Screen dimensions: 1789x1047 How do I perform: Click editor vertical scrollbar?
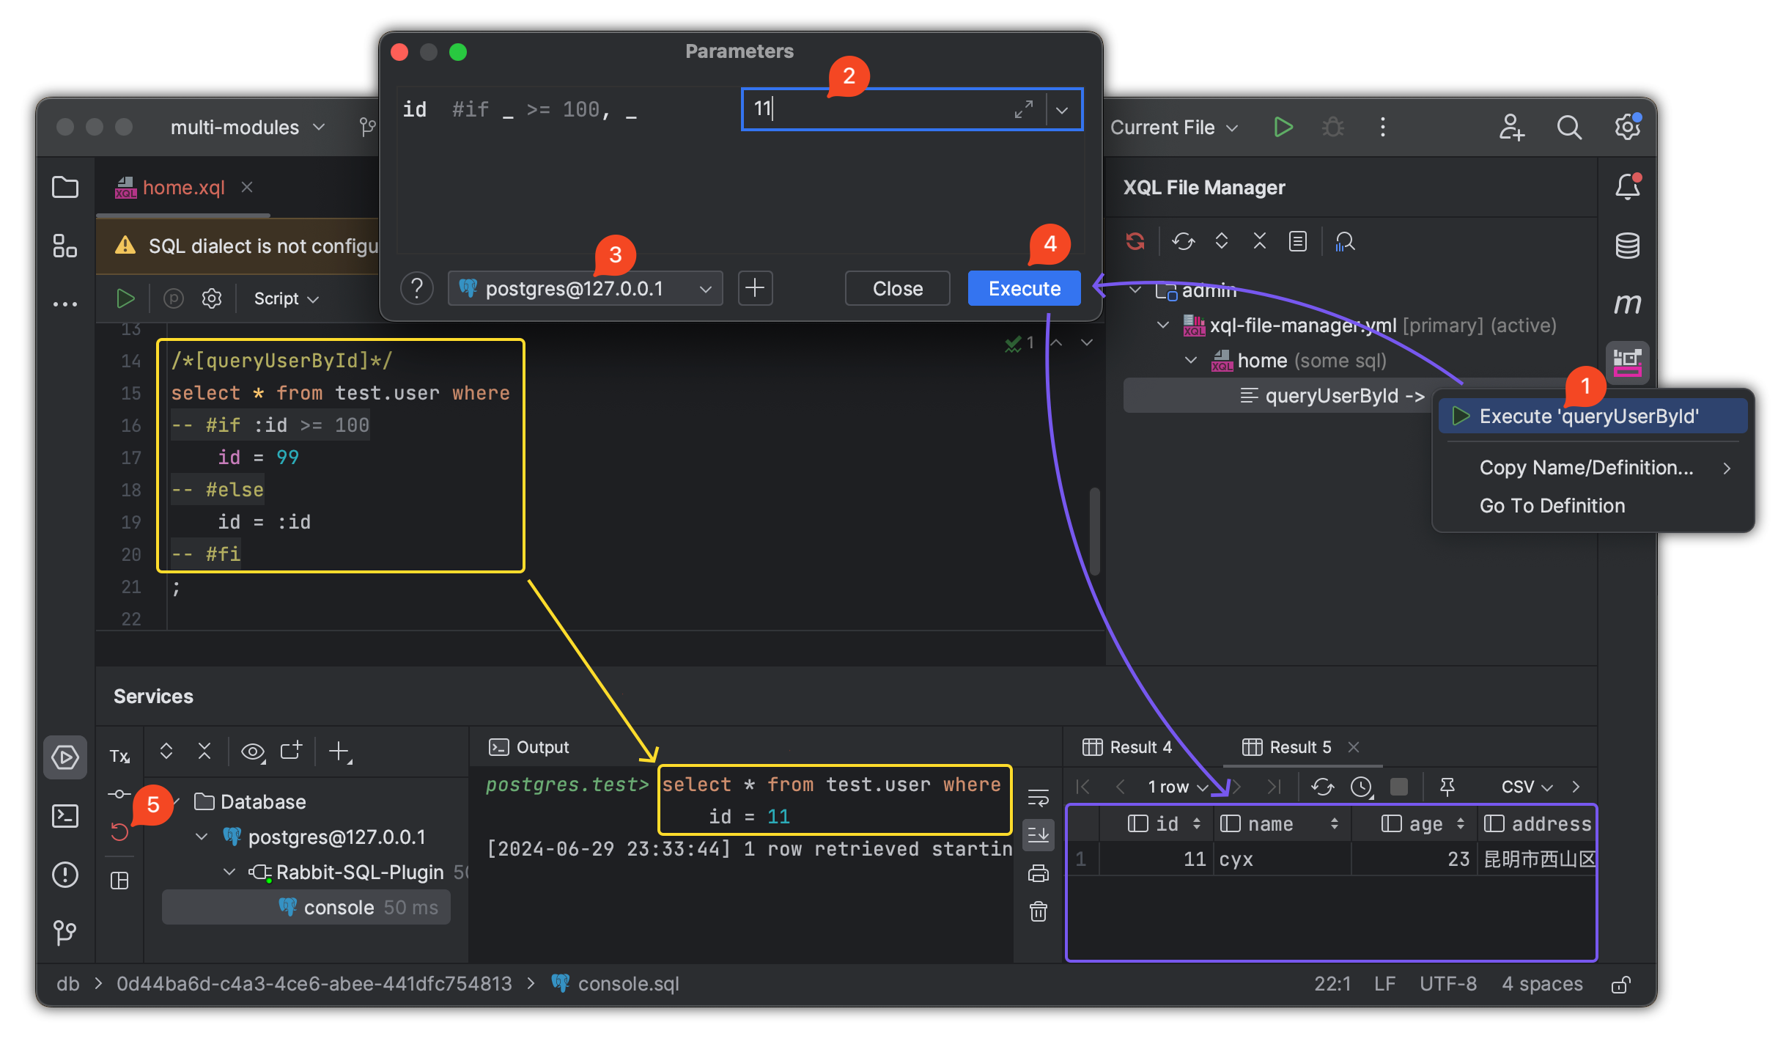[1094, 531]
